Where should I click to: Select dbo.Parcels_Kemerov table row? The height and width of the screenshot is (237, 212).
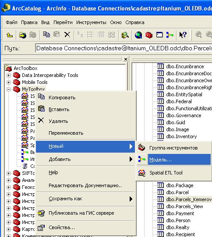[x=189, y=199]
